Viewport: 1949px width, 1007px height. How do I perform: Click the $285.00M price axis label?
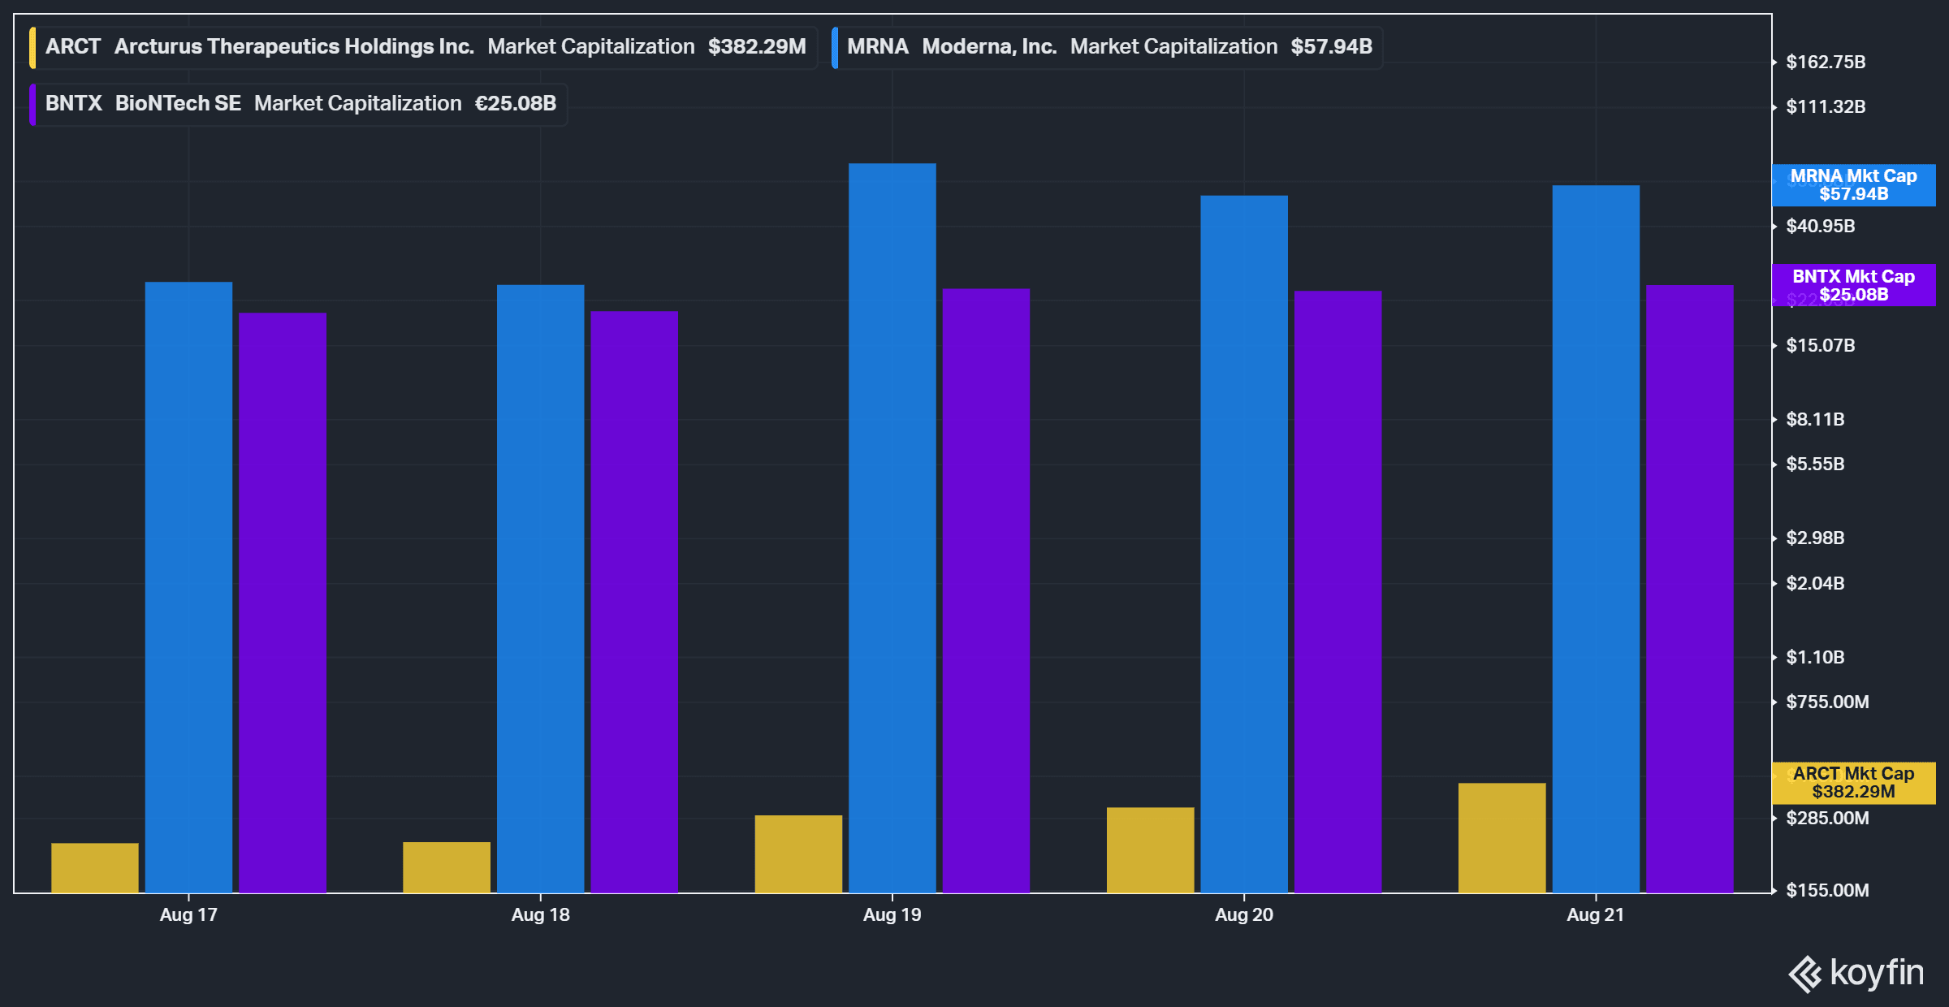[1827, 818]
